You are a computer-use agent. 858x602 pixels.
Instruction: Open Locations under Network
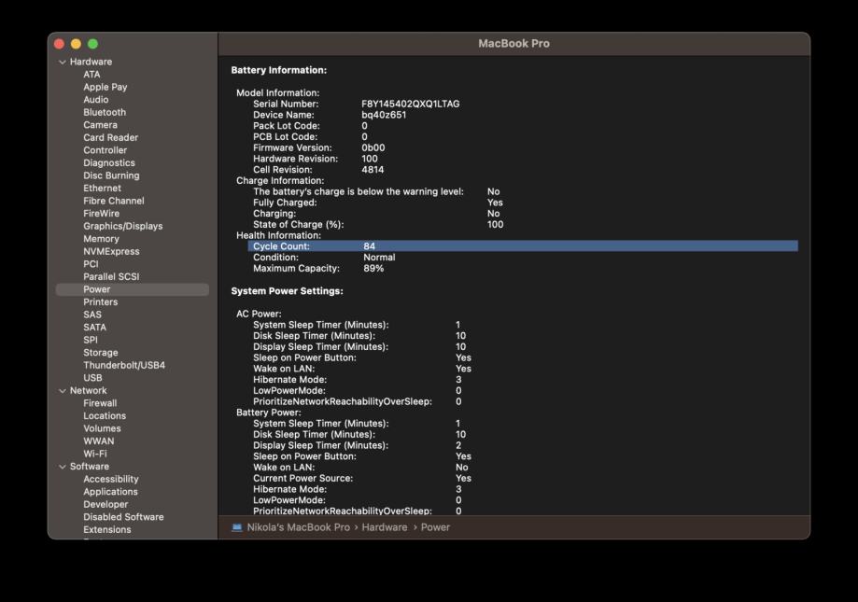coord(105,415)
